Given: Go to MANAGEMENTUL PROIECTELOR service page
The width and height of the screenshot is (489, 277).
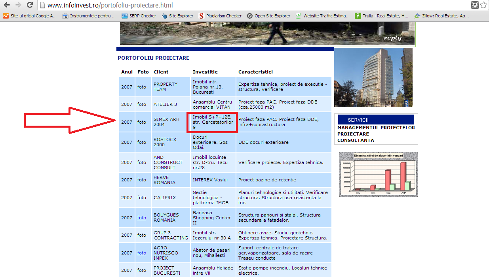Looking at the screenshot, I should tap(376, 128).
